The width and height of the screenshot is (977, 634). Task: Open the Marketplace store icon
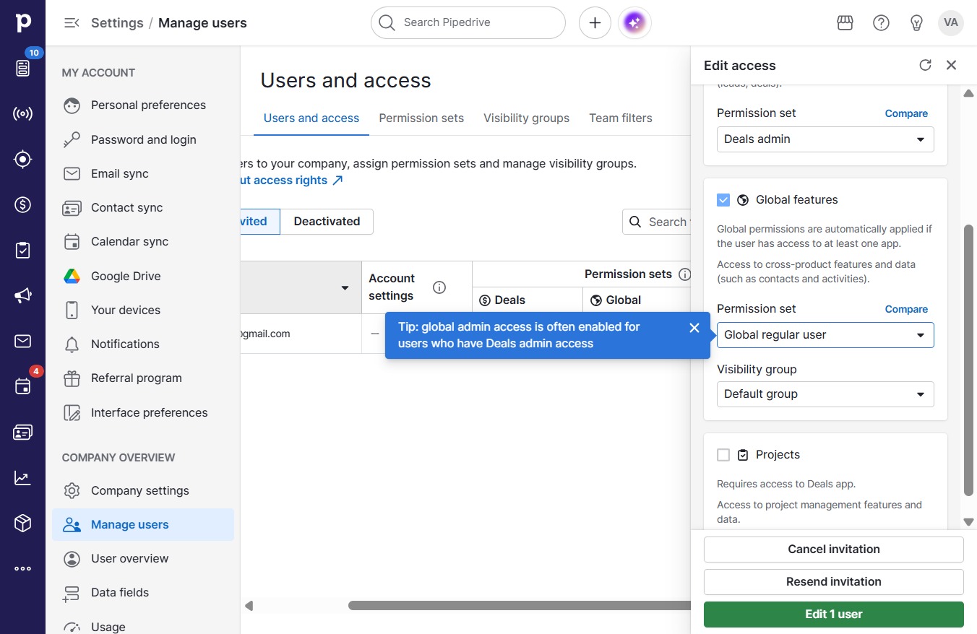(x=845, y=23)
